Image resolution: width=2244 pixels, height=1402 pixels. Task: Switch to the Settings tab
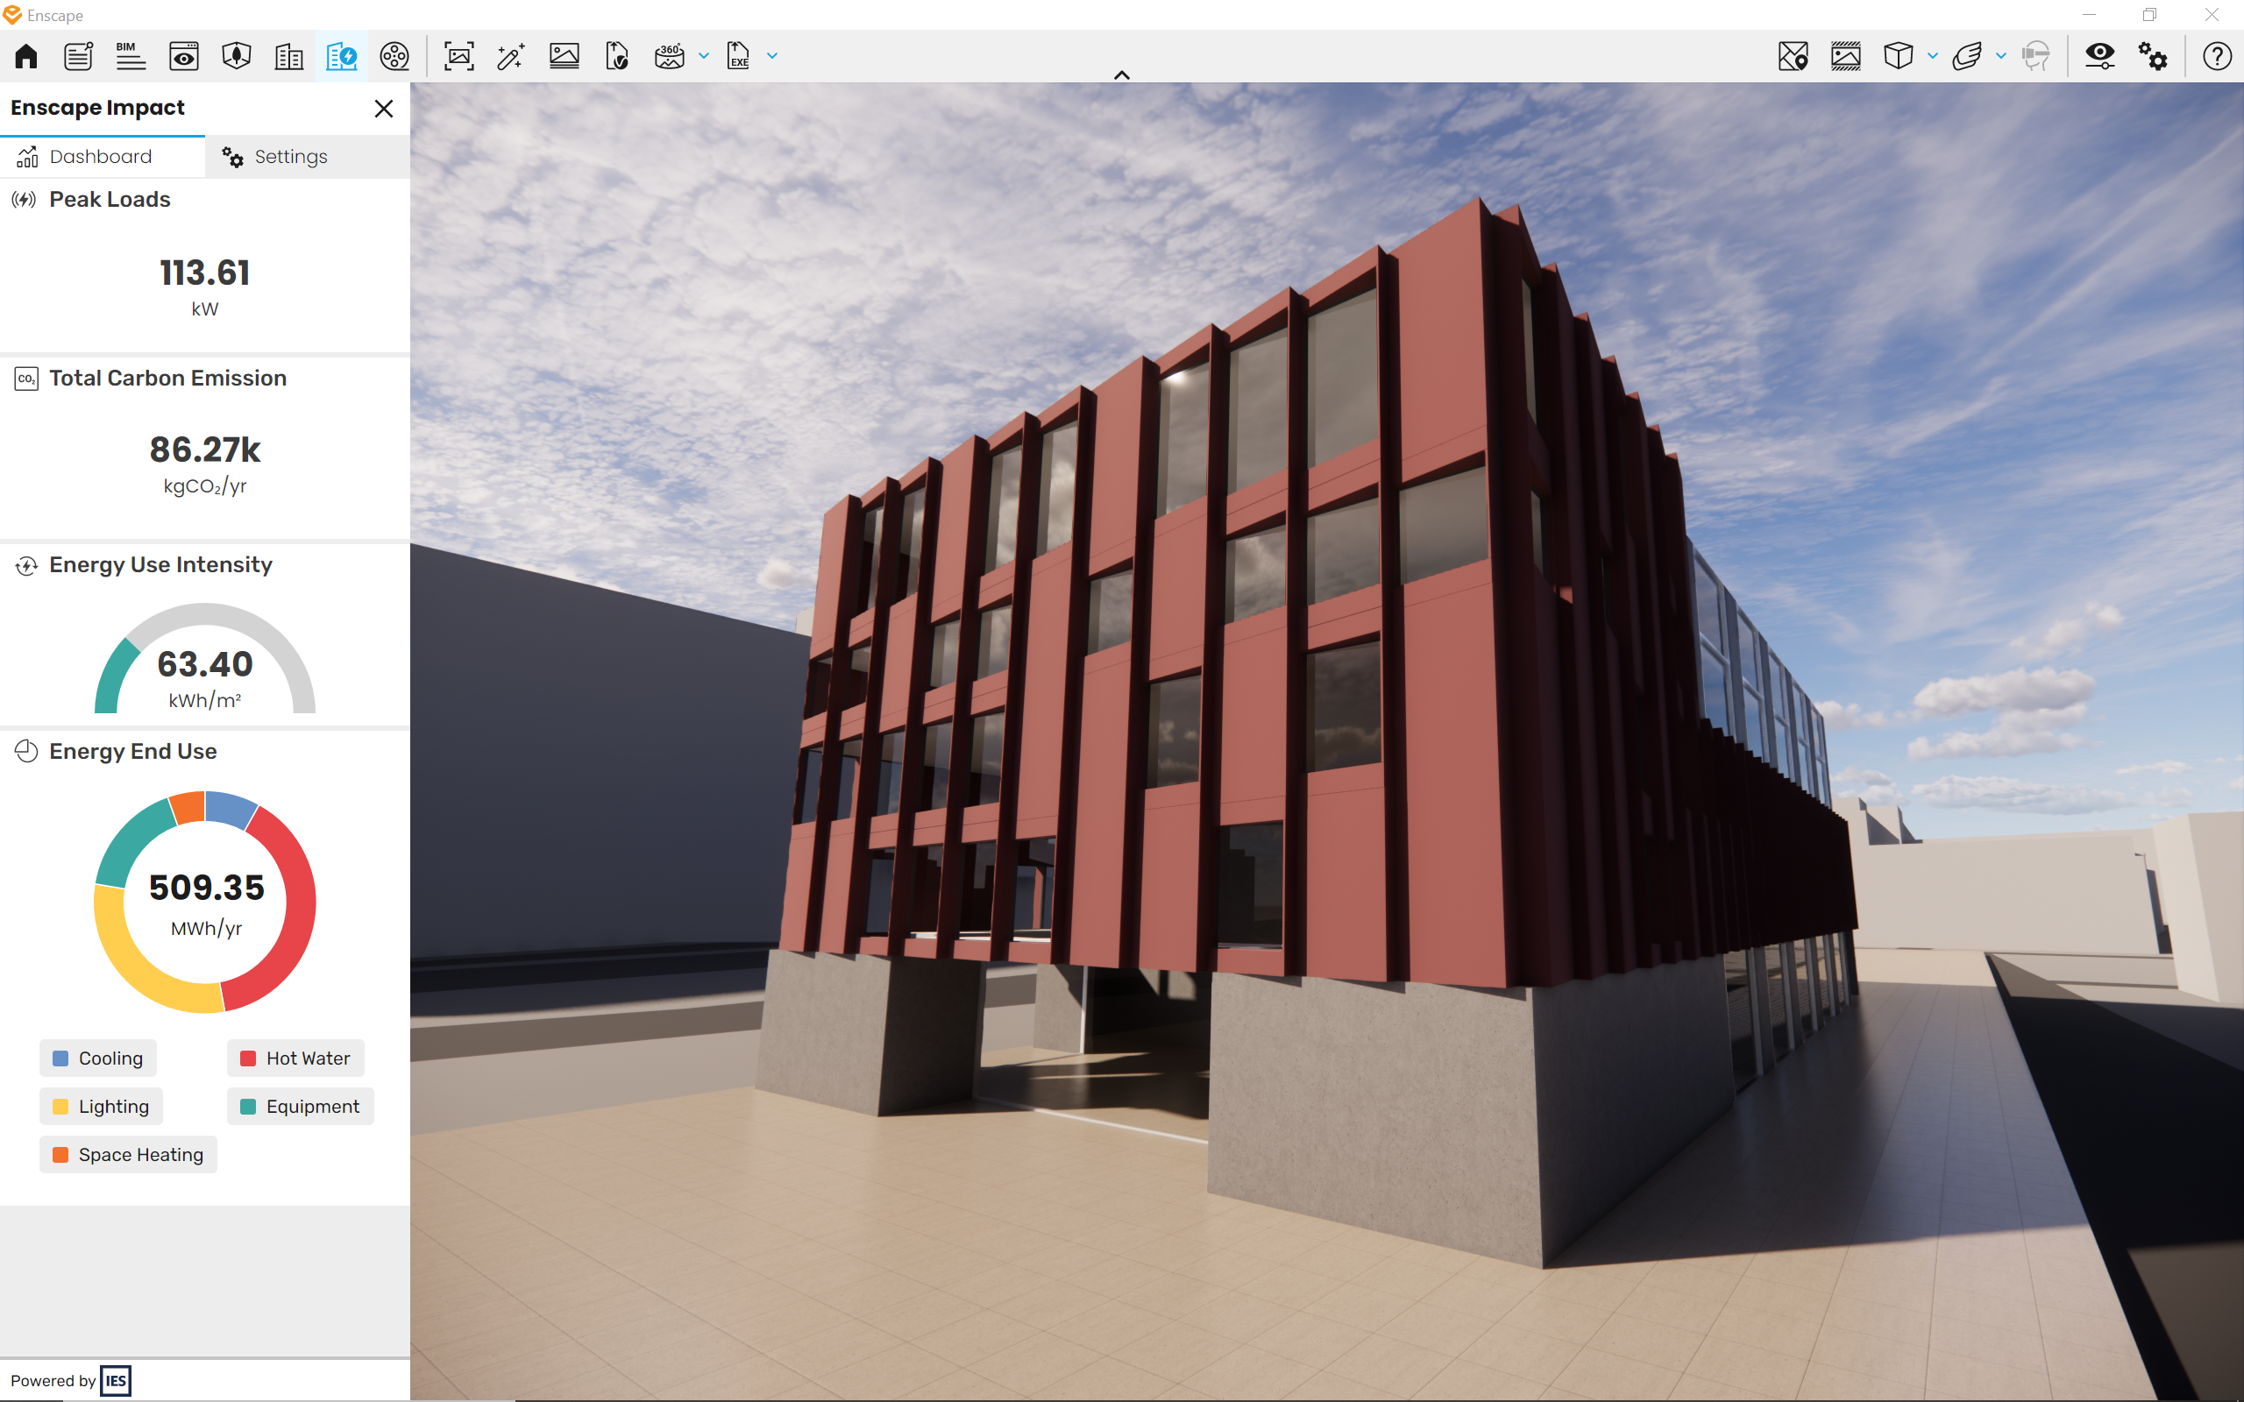tap(307, 157)
